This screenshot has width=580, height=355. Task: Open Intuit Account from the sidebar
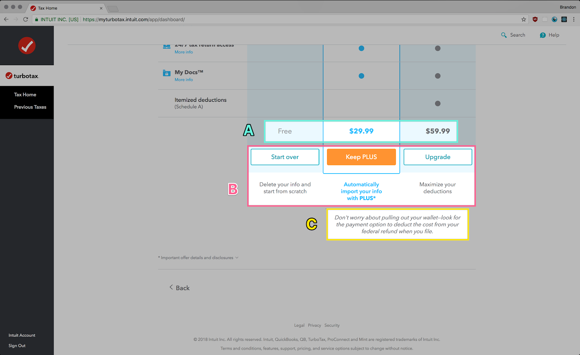[x=22, y=335]
